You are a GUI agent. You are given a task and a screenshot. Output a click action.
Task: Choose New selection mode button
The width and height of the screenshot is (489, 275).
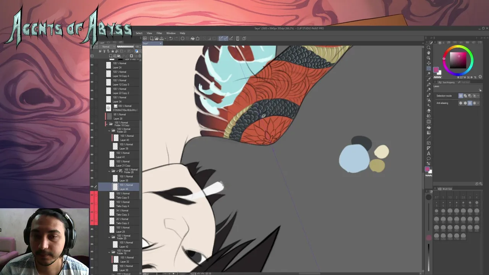[461, 96]
